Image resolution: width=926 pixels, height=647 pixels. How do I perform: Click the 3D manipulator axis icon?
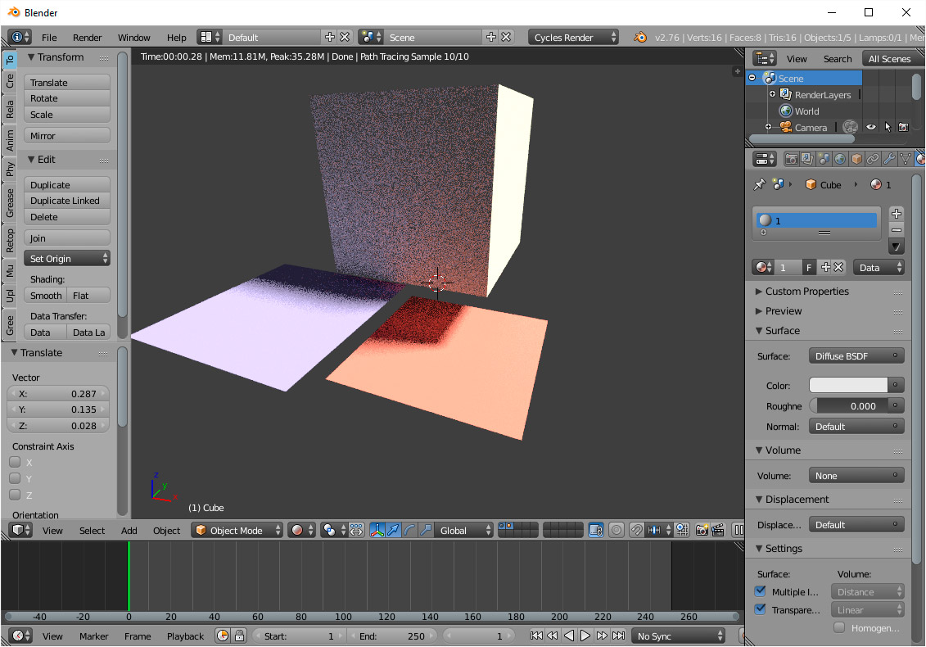(376, 530)
